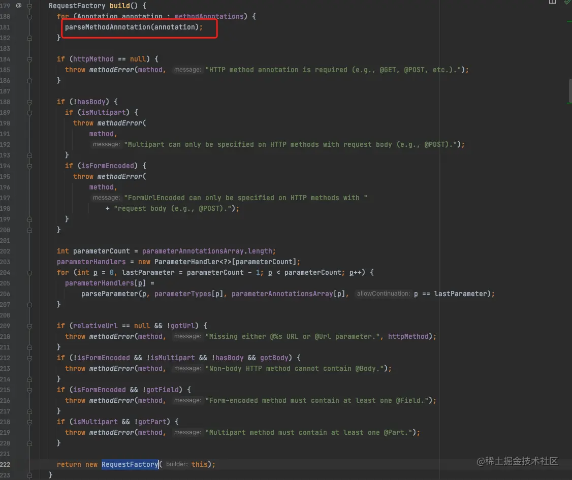Click httpMethod on line 184
Viewport: 572px width, 480px height.
[93, 59]
